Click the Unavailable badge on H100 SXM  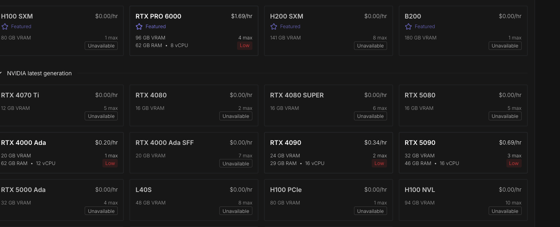(x=101, y=46)
